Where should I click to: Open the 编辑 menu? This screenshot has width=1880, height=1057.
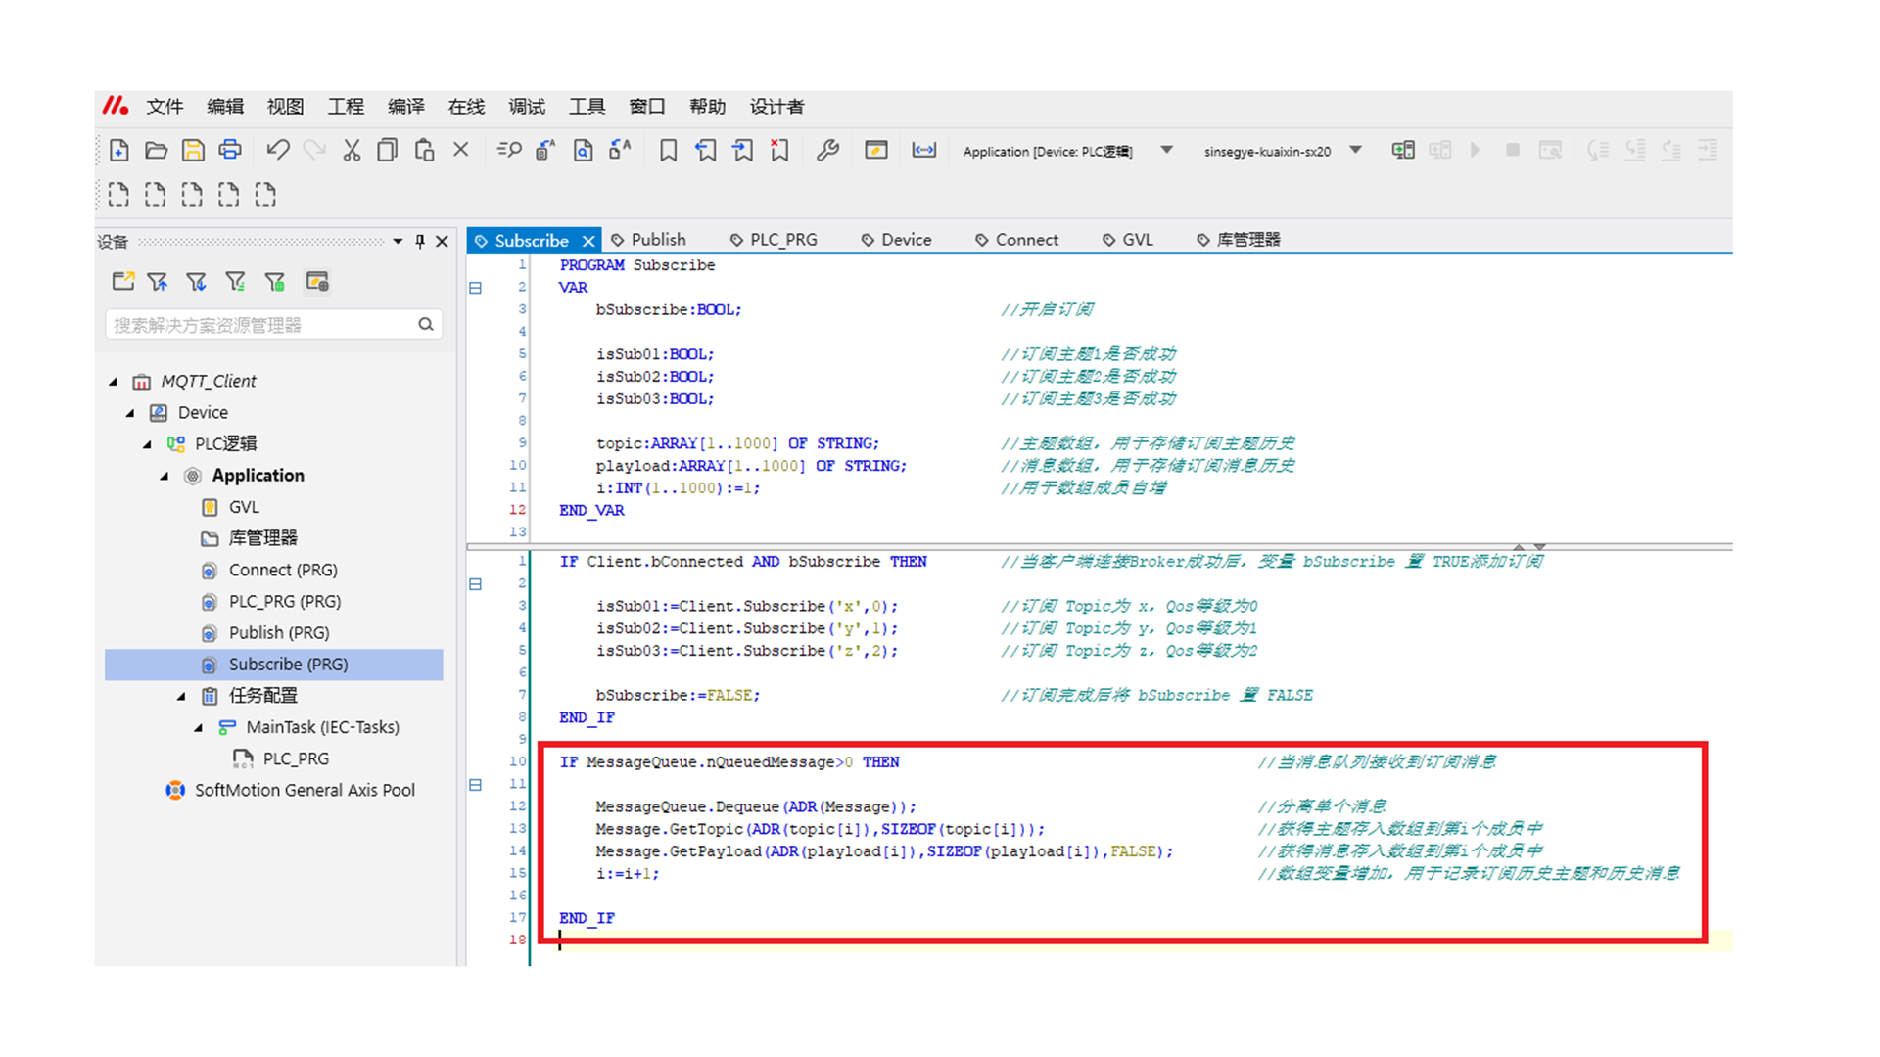pyautogui.click(x=225, y=107)
